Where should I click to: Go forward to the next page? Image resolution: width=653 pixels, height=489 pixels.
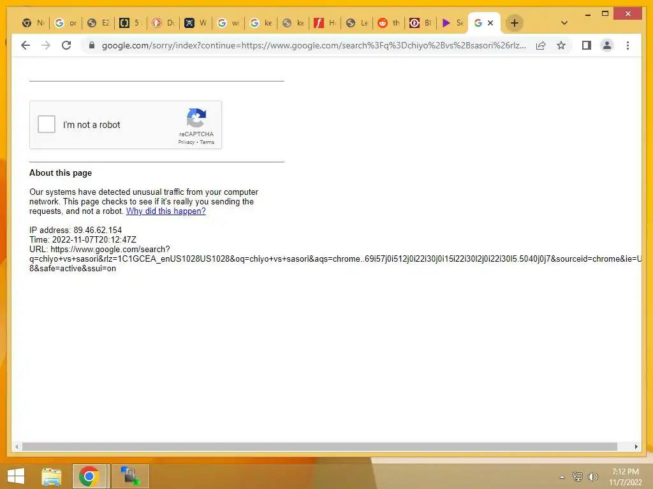click(x=46, y=45)
